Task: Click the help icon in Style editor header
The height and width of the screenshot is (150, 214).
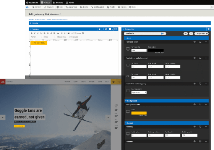Action: point(209,29)
